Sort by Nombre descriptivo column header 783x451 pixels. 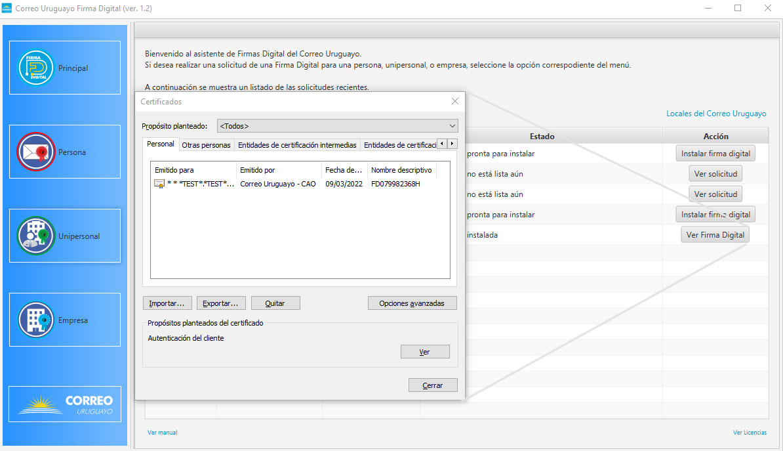401,170
